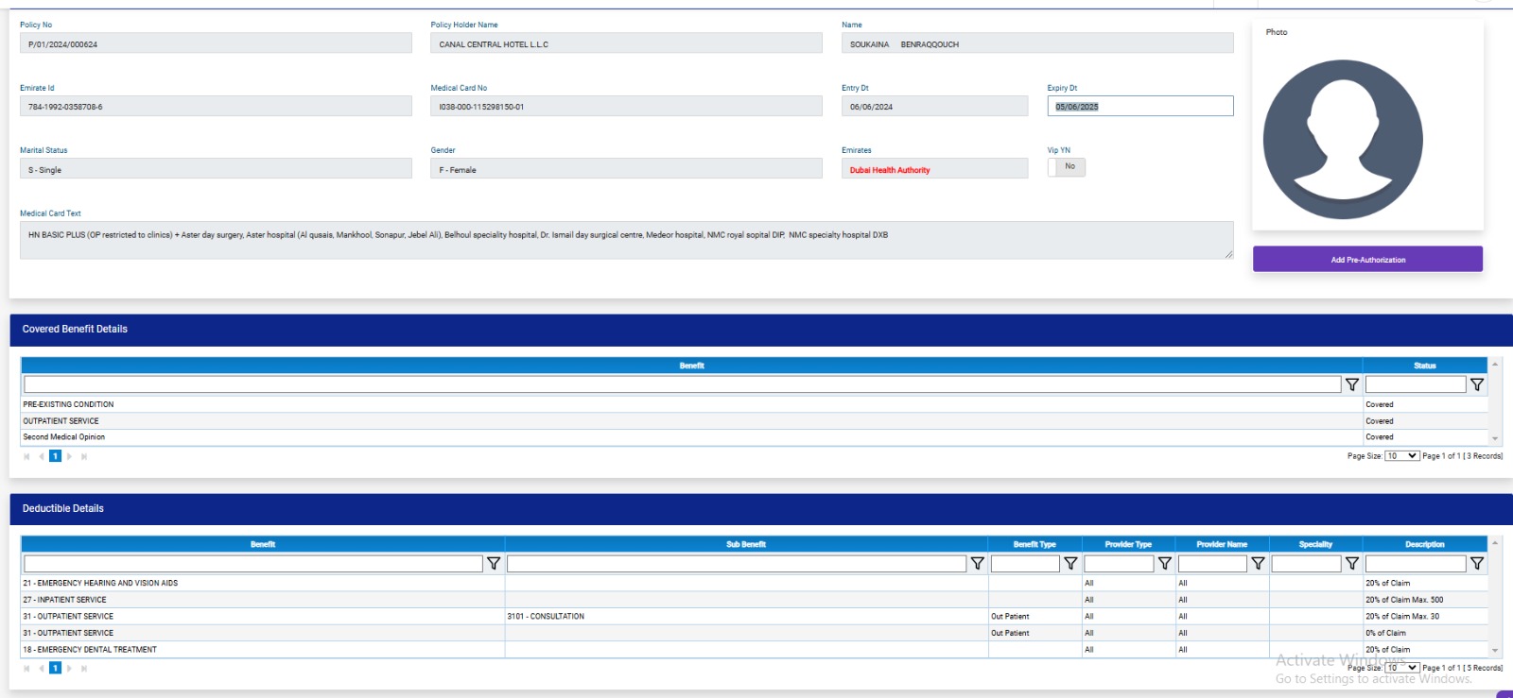This screenshot has width=1513, height=698.
Task: Open filter for Sub Benefit column
Action: click(x=977, y=563)
